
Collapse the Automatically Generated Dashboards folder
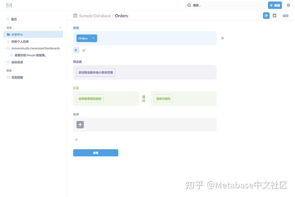[4, 48]
